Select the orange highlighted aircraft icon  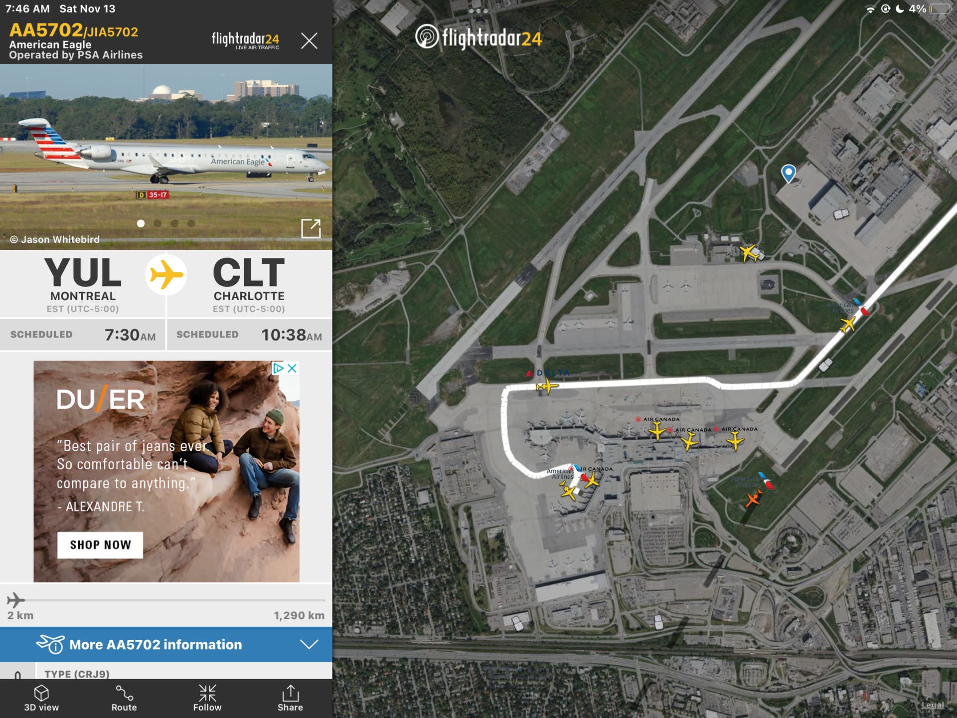(754, 498)
